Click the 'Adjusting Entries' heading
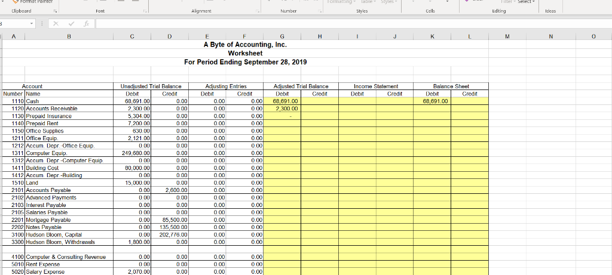 pos(225,86)
